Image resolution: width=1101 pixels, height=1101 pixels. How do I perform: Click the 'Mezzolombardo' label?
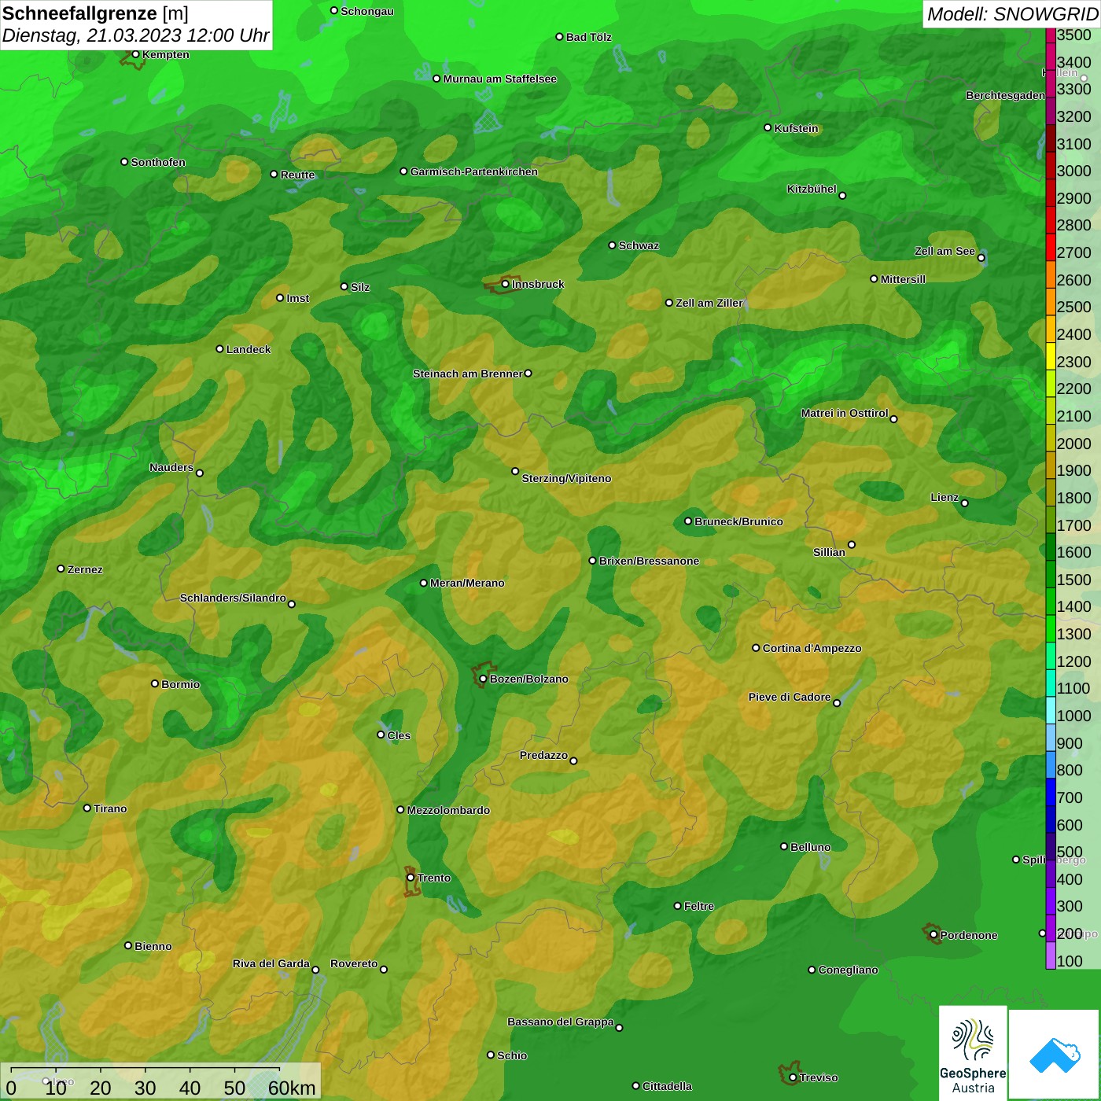coord(448,810)
